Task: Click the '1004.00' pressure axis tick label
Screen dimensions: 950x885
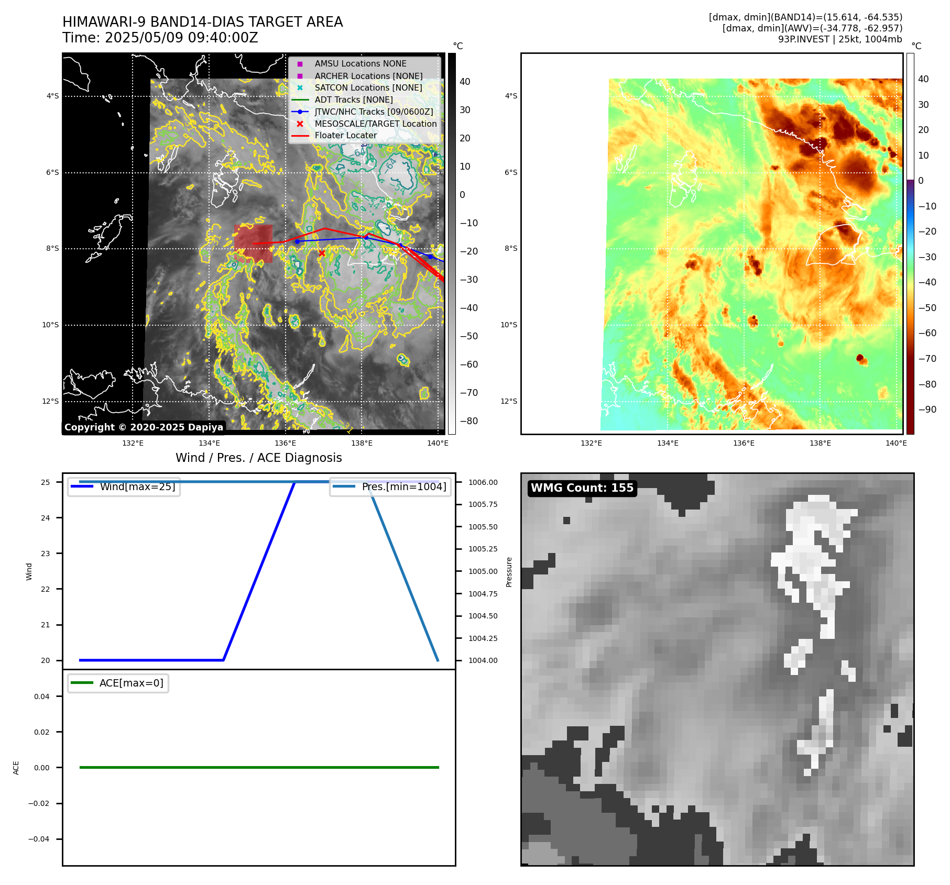Action: tap(483, 660)
